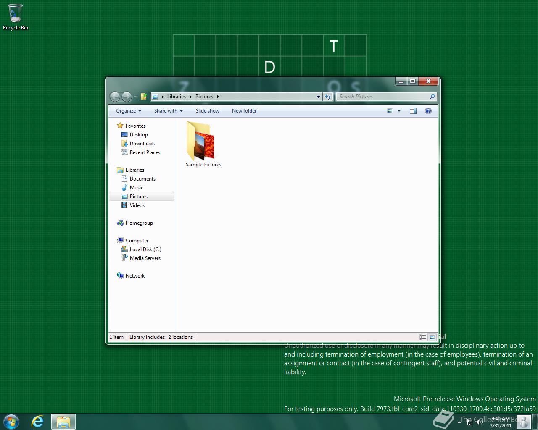Change your view icon button

[x=390, y=111]
